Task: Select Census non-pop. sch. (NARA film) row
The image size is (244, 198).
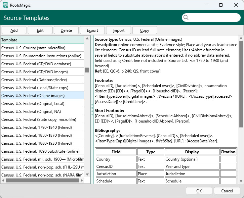Action: pyautogui.click(x=42, y=175)
